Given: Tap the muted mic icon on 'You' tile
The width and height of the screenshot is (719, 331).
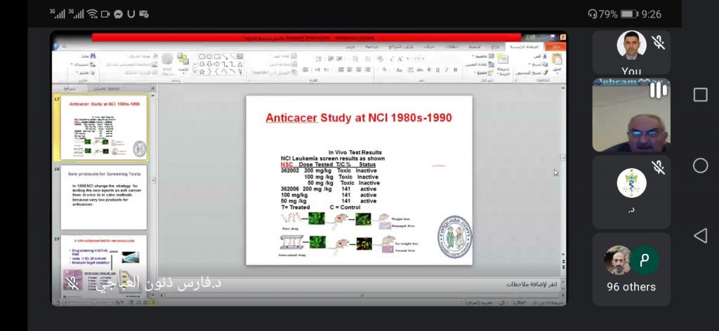Looking at the screenshot, I should 659,43.
